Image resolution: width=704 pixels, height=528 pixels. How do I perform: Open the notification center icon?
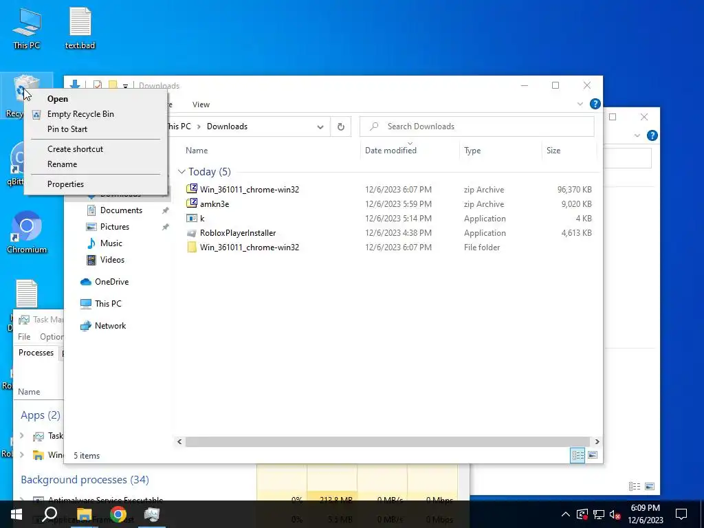point(681,514)
